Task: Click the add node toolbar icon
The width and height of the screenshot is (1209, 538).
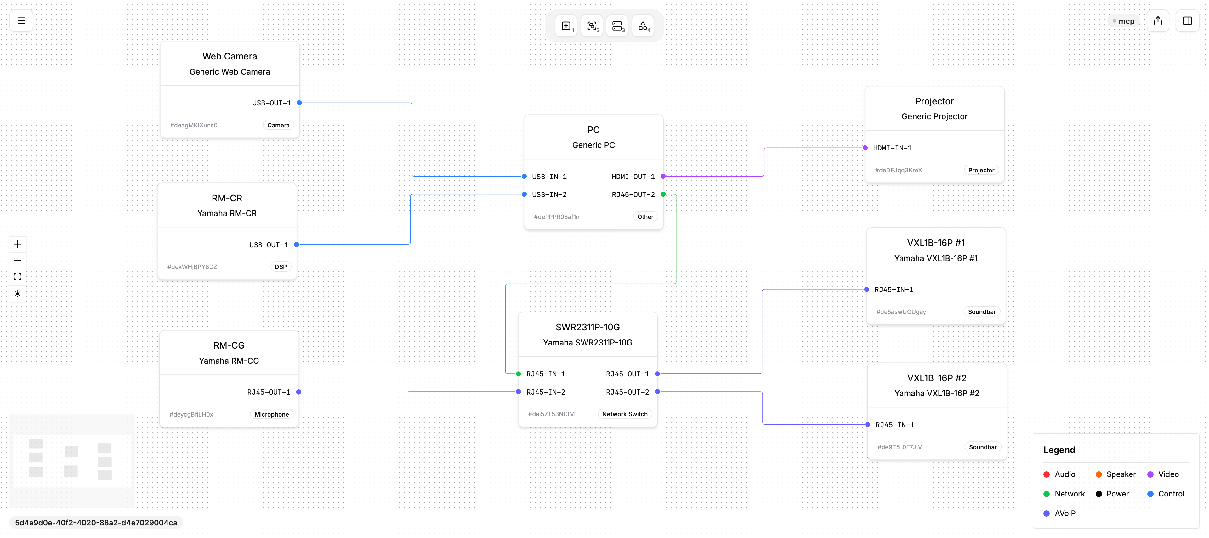Action: [566, 26]
